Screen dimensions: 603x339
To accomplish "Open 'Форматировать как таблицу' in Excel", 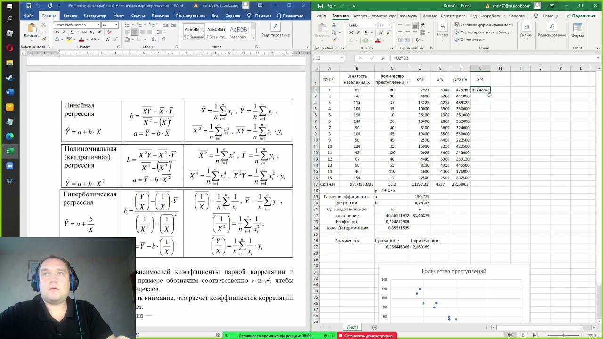I will point(484,32).
